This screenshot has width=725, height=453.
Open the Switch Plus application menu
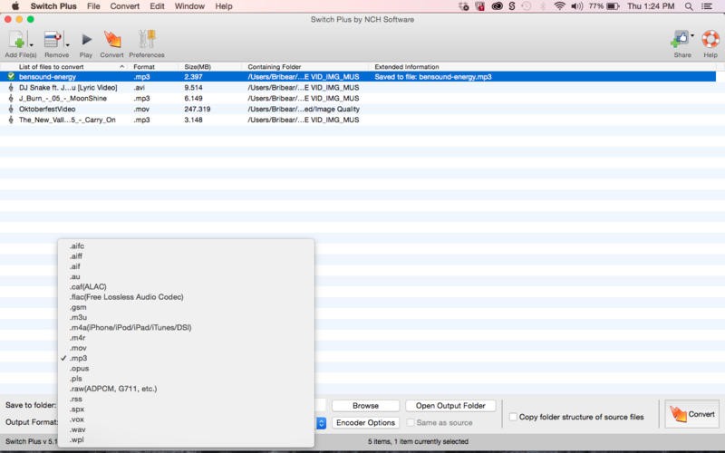click(x=53, y=6)
